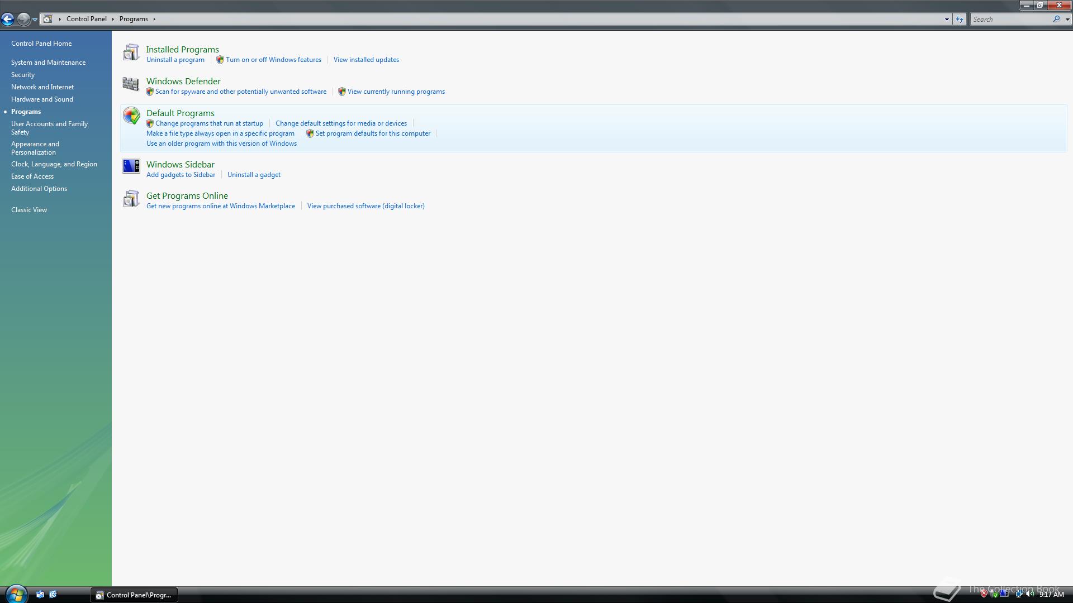This screenshot has height=603, width=1073.
Task: Open User Accounts and Family Safety
Action: pyautogui.click(x=49, y=128)
